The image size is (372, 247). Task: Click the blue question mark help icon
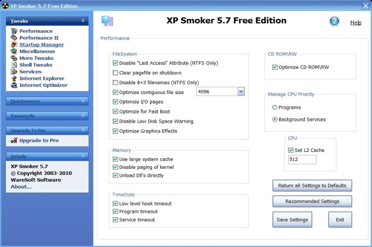tap(334, 21)
